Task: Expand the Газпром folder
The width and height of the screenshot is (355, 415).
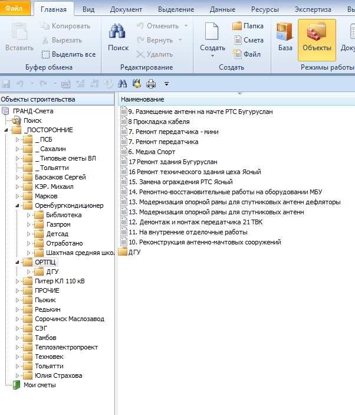Action: [28, 225]
